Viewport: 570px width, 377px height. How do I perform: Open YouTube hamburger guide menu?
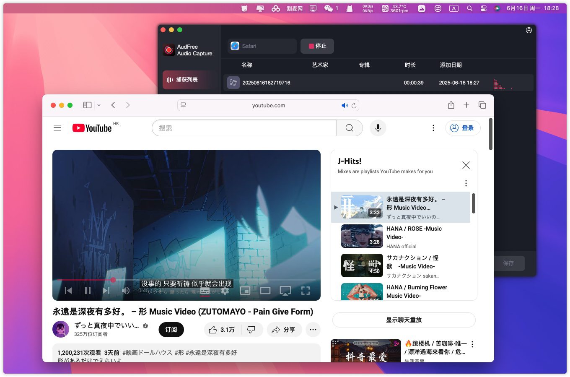57,128
